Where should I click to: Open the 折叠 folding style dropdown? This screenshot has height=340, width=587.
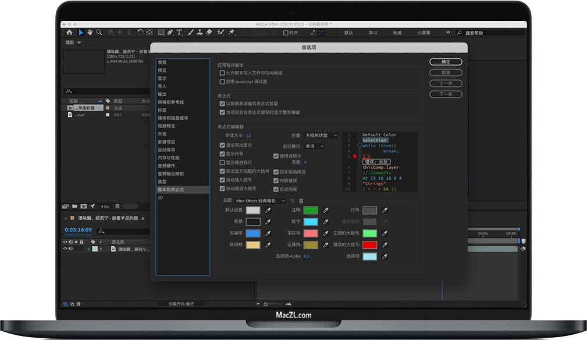tap(319, 135)
